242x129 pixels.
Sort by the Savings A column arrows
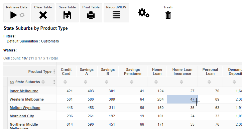(86, 82)
